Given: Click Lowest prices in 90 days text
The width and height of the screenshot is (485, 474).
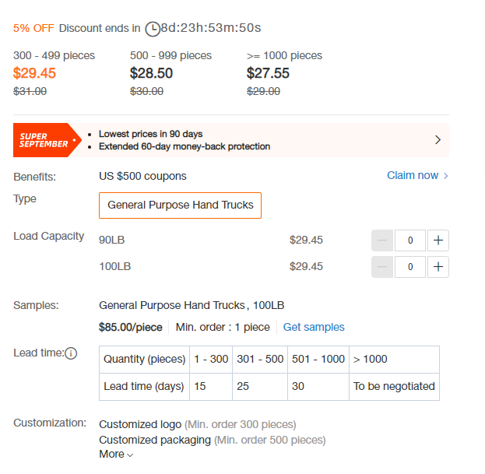Looking at the screenshot, I should pos(150,134).
